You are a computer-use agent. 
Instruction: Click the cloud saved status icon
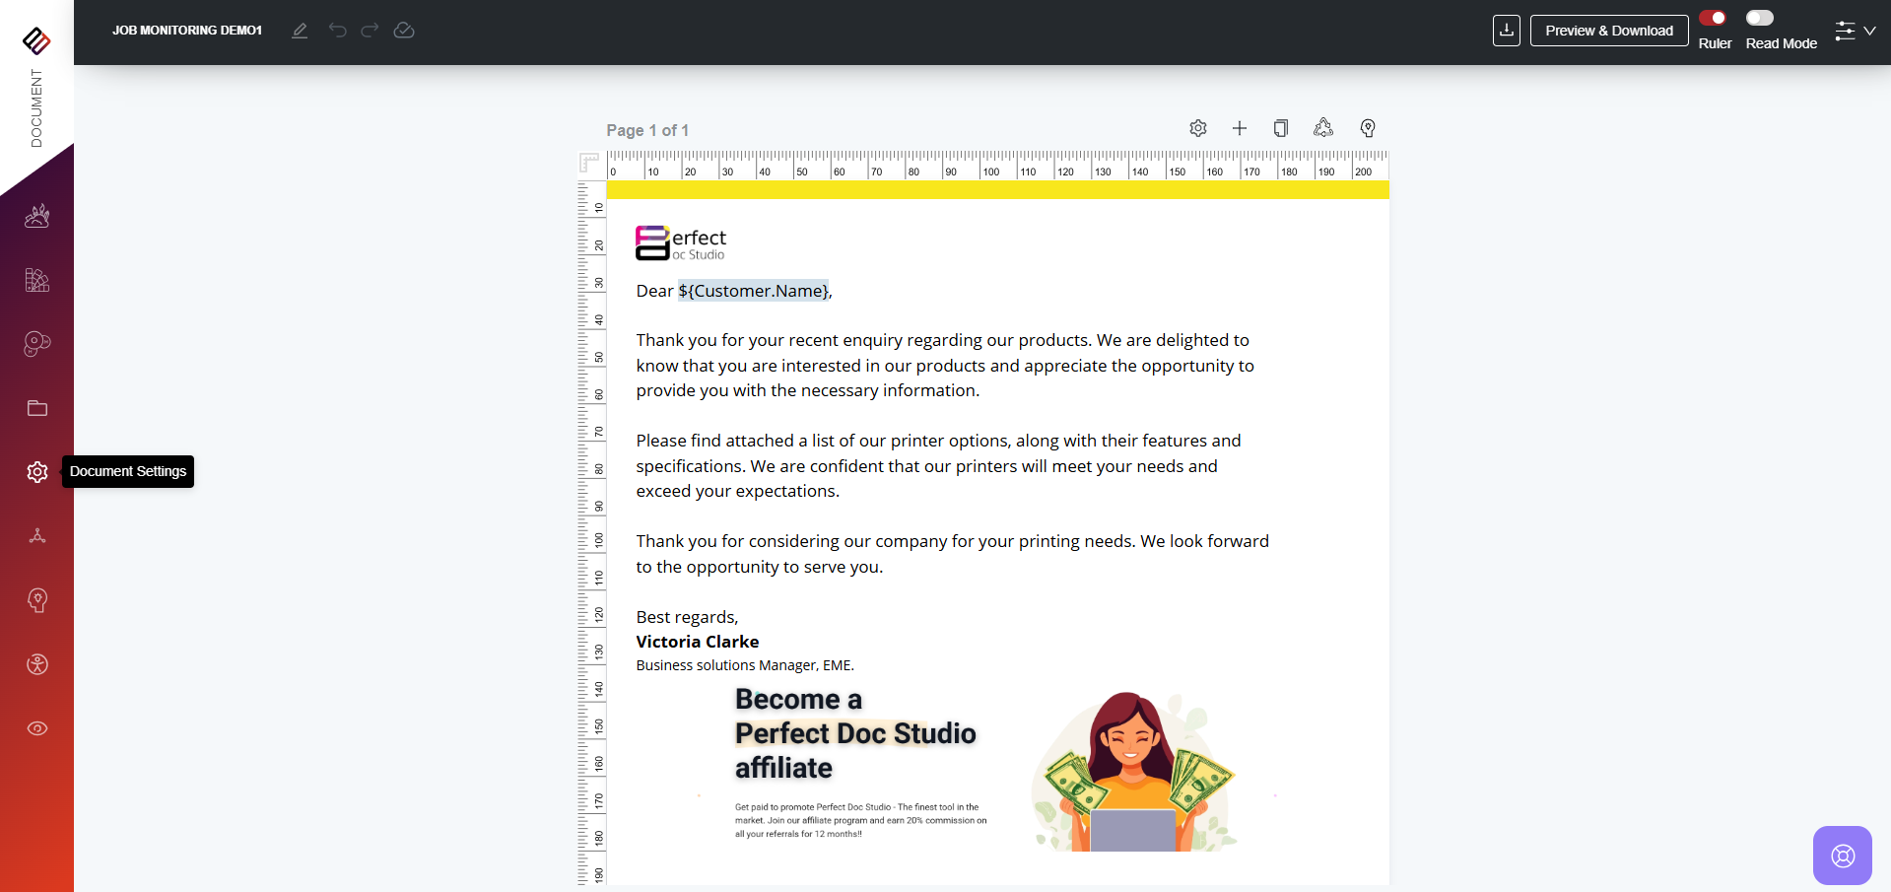click(404, 31)
